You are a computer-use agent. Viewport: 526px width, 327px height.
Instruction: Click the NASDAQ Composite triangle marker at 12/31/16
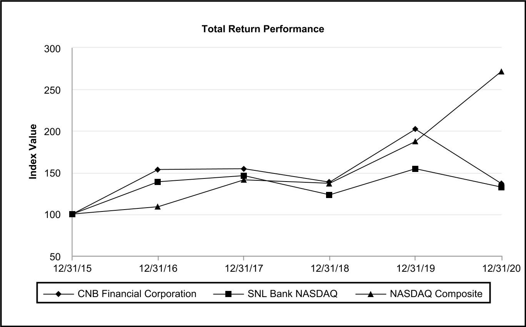158,206
